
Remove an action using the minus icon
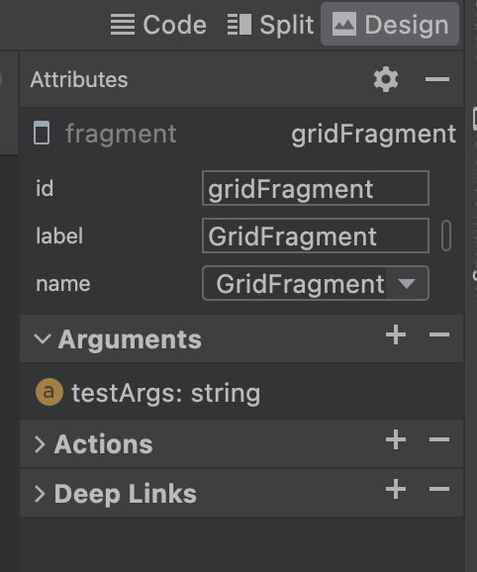tap(439, 439)
